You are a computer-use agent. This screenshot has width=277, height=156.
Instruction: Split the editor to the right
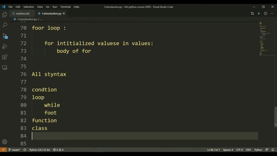[265, 13]
